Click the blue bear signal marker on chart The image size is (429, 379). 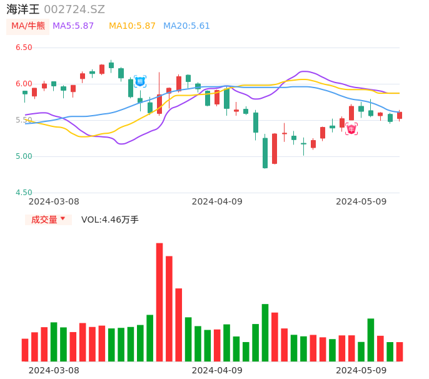[140, 81]
